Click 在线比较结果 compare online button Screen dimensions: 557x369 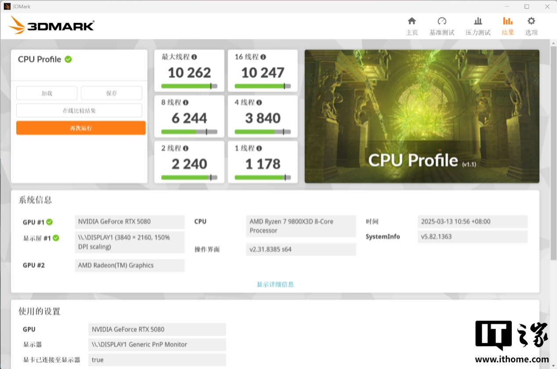(x=79, y=111)
